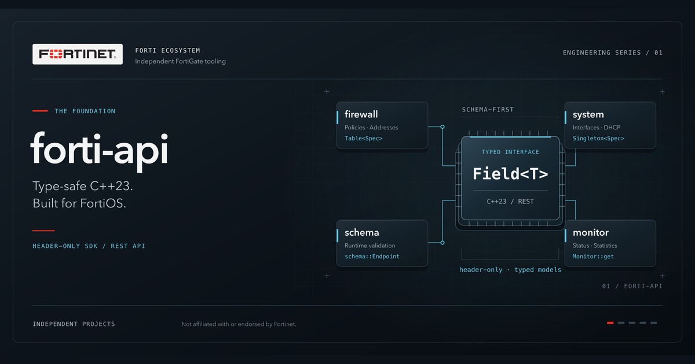The image size is (695, 364).
Task: Click 'Independent FortiGate tooling' subtitle
Action: click(x=180, y=61)
